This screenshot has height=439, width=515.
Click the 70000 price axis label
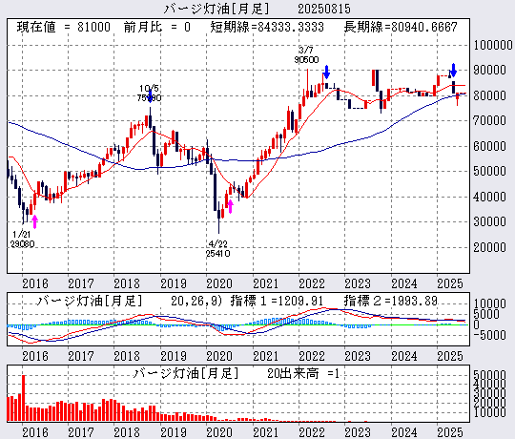tap(489, 120)
